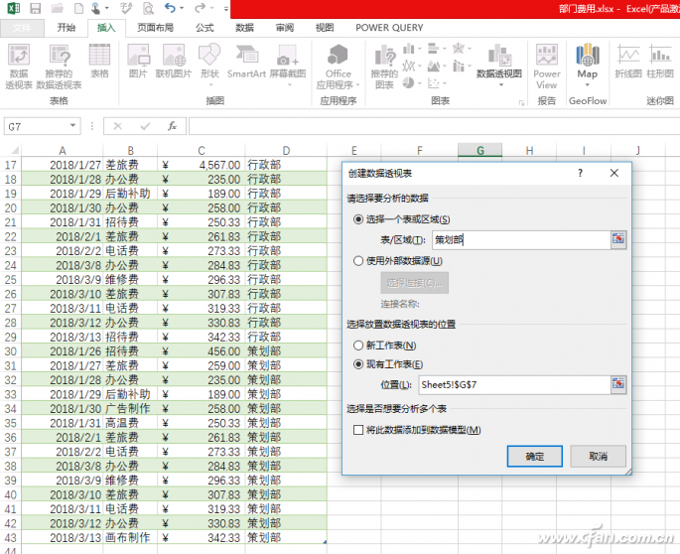Screen dimensions: 680x554
Task: Click the Table/Range input field
Action: pos(521,239)
